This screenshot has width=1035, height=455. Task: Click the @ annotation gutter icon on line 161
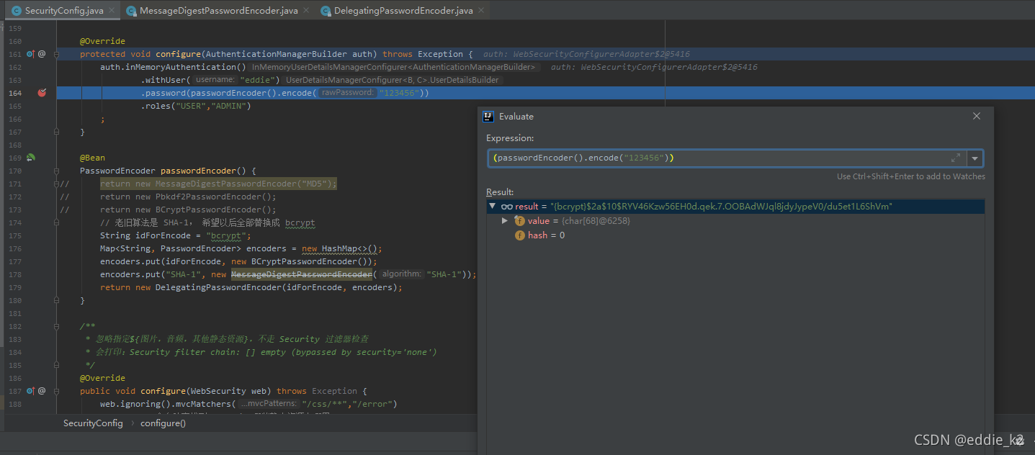[x=42, y=54]
